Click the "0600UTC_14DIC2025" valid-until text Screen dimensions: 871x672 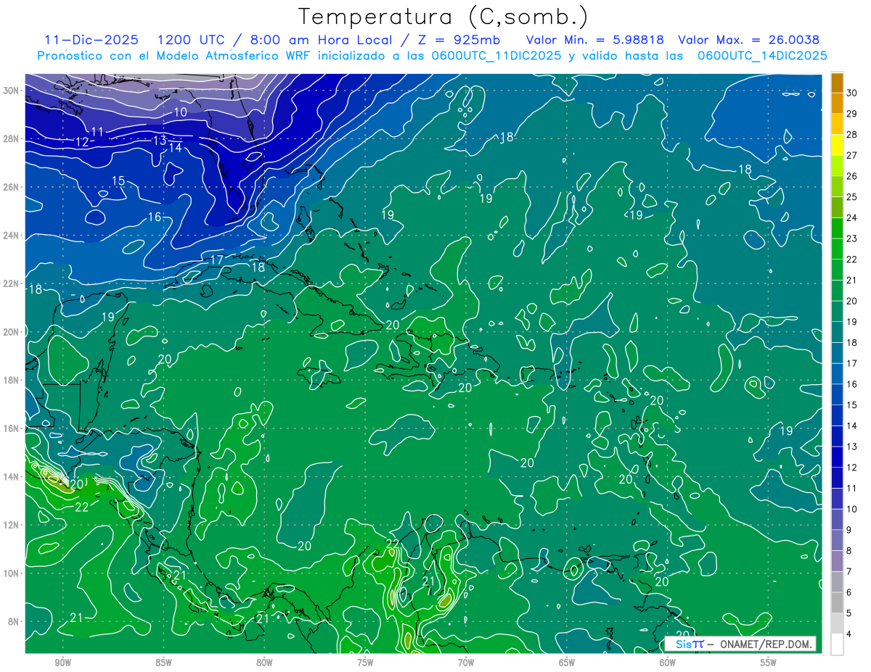762,56
